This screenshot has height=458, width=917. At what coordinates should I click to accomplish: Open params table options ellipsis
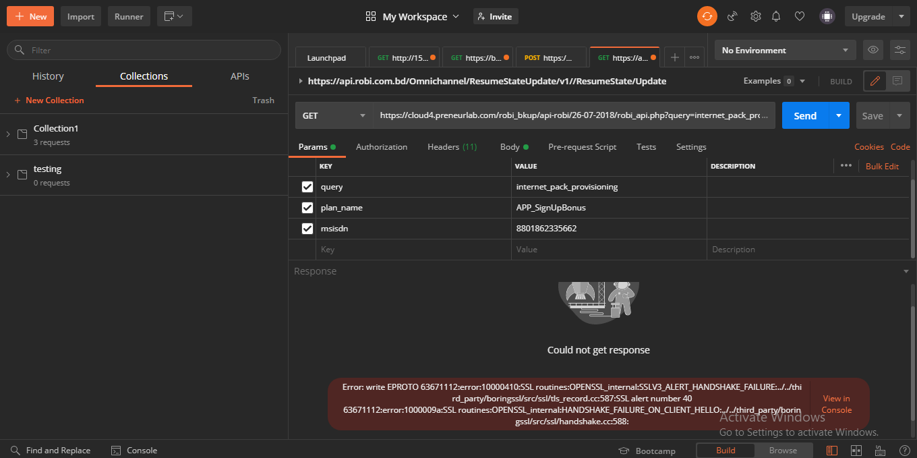846,166
